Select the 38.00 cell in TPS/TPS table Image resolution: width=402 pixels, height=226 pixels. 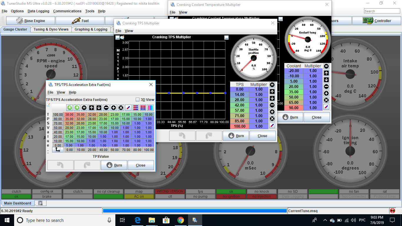pyautogui.click(x=69, y=114)
